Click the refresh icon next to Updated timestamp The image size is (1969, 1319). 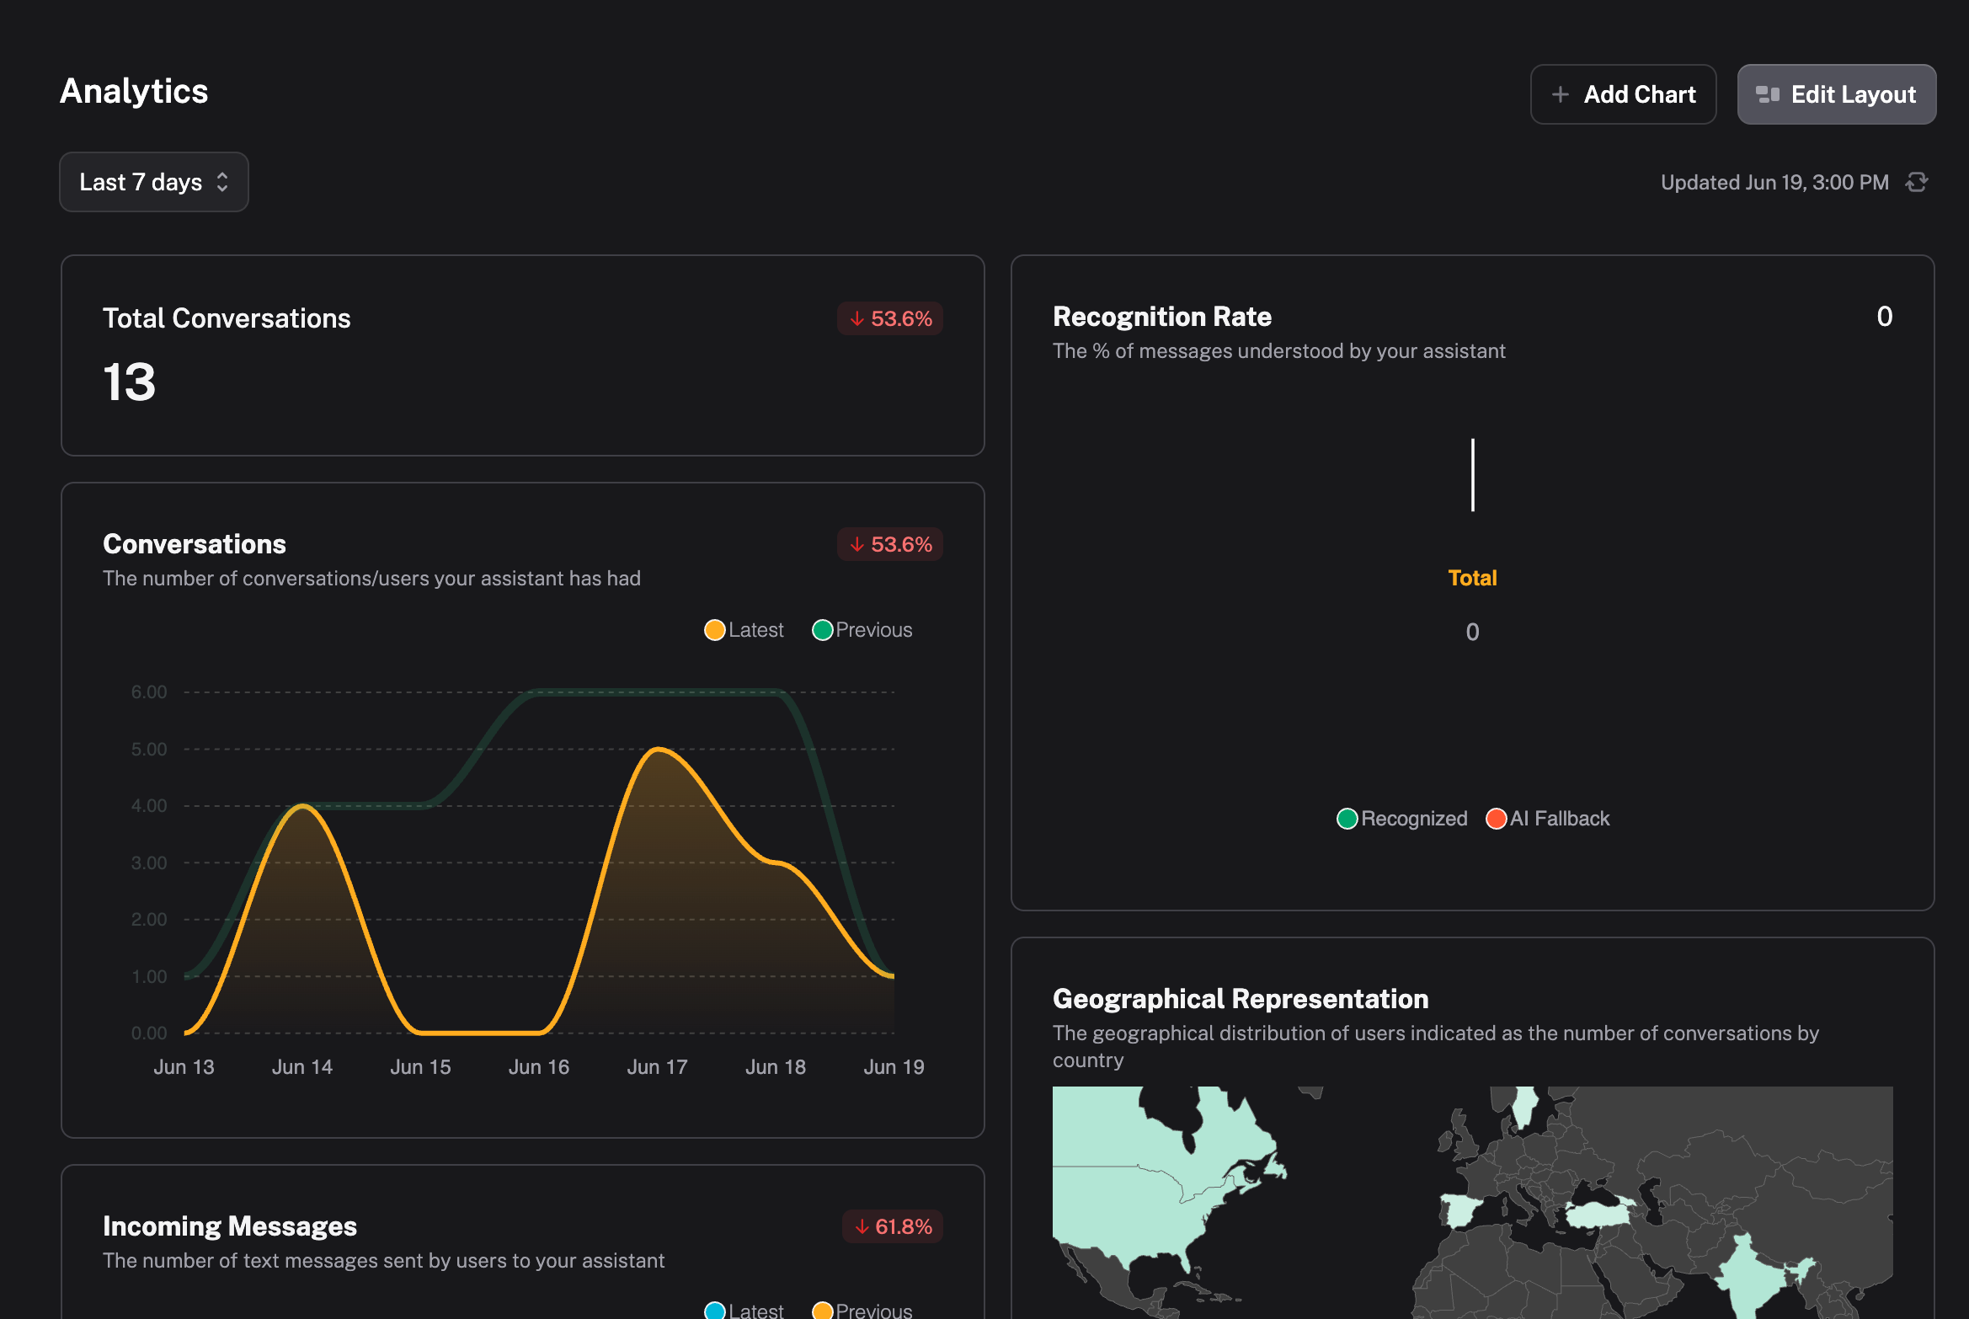pyautogui.click(x=1917, y=182)
